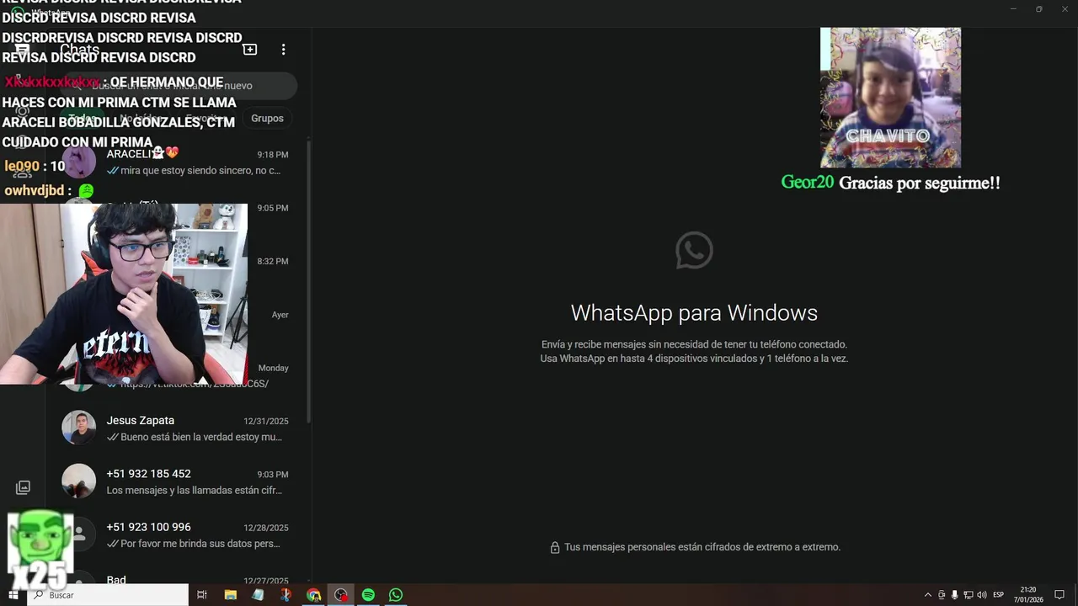Open Spotify from the taskbar

(x=368, y=595)
